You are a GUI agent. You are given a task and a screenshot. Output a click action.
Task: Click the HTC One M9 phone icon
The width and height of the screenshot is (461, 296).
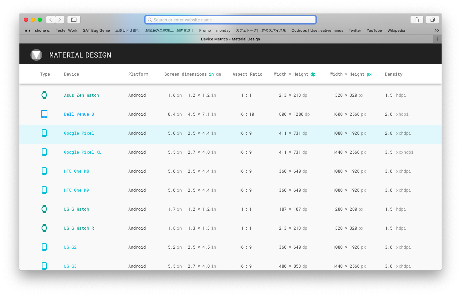click(x=44, y=190)
